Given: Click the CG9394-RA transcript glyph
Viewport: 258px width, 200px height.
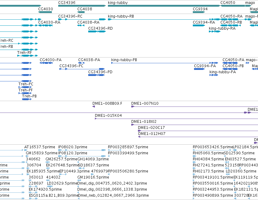Looking at the screenshot, I should coord(199,25).
